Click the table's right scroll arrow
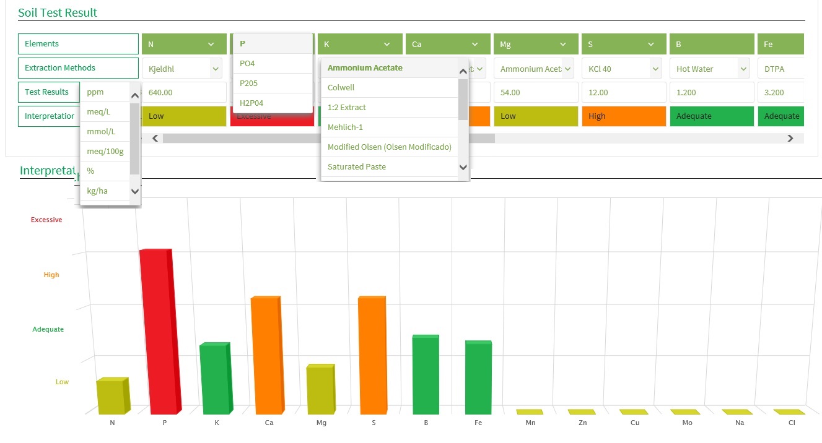This screenshot has height=443, width=822. click(x=790, y=139)
